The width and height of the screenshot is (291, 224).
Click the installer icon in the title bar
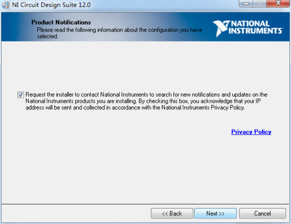coord(5,5)
